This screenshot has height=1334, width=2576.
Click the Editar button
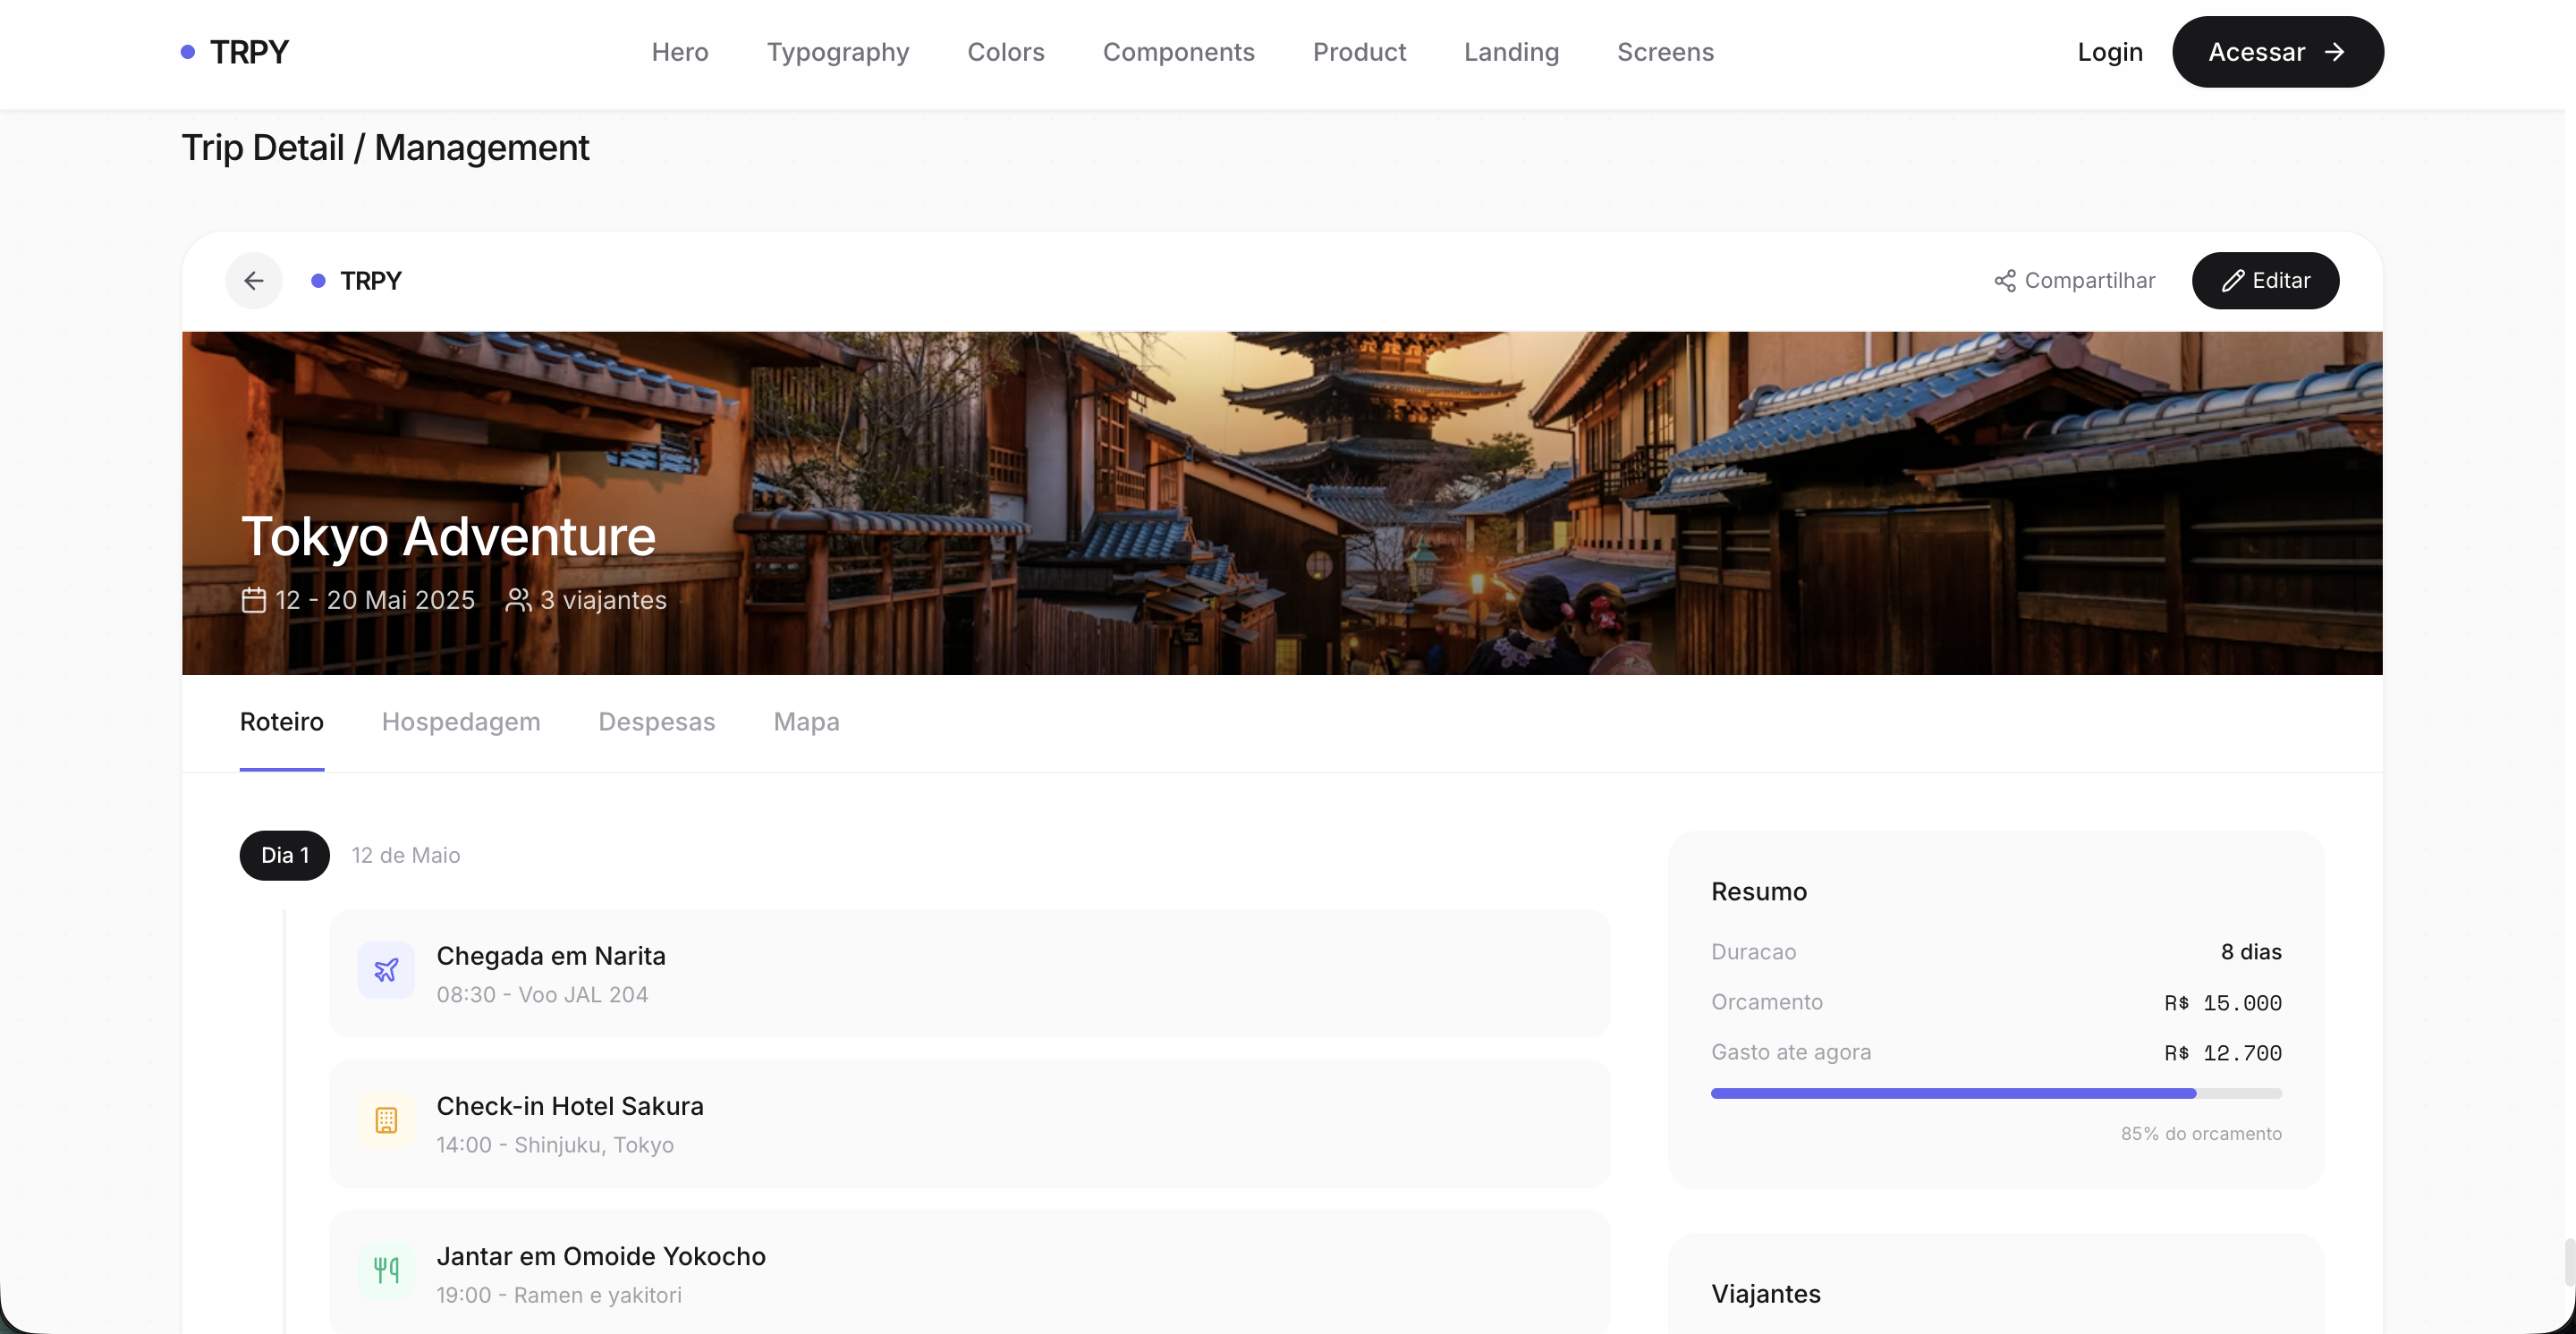click(2266, 281)
